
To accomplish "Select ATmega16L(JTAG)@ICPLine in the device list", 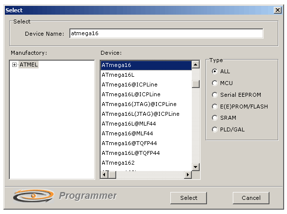I will pyautogui.click(x=146, y=114).
